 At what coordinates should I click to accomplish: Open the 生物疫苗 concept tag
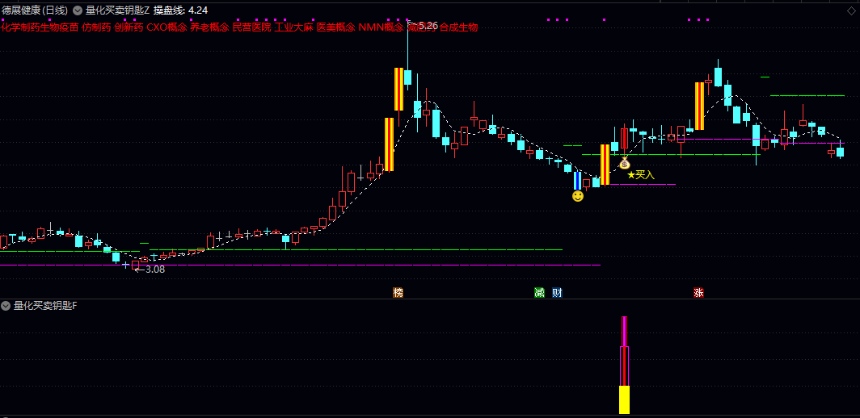(59, 27)
